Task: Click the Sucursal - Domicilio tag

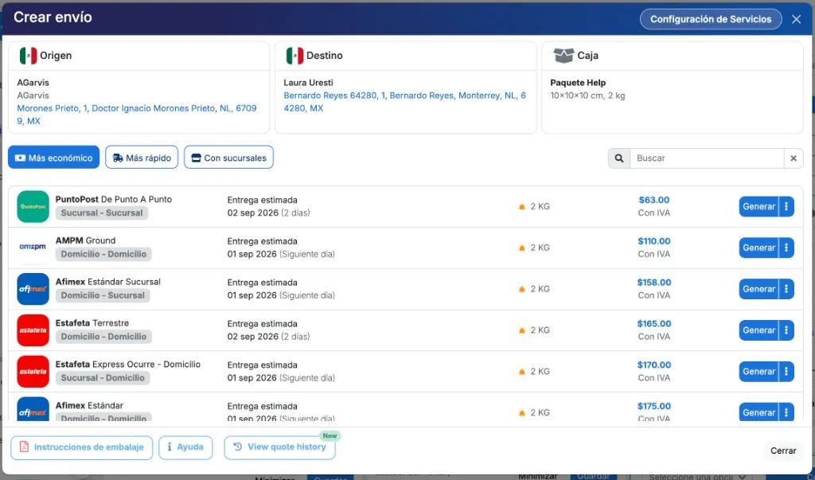Action: [x=103, y=378]
